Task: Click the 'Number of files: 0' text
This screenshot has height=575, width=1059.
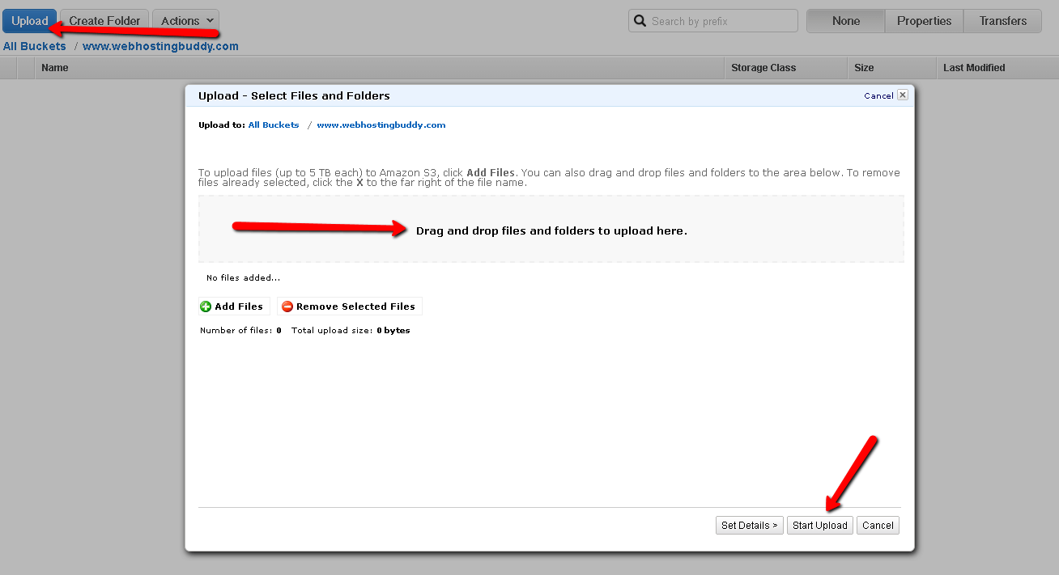Action: [x=240, y=331]
